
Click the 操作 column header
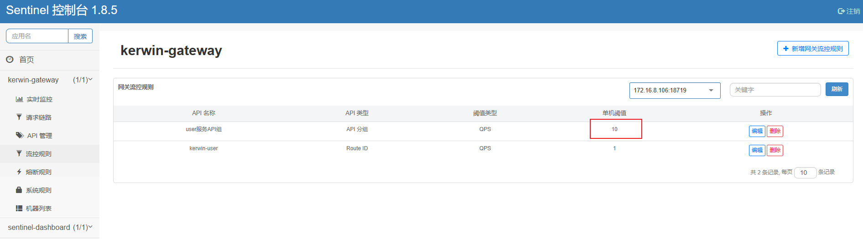pyautogui.click(x=766, y=113)
